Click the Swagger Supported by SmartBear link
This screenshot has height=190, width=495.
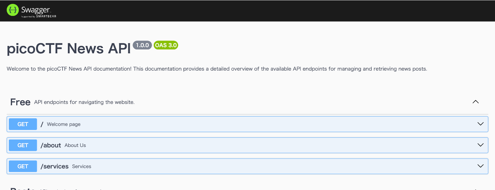(31, 11)
